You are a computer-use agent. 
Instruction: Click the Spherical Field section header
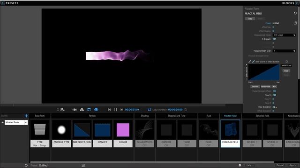pos(262,116)
